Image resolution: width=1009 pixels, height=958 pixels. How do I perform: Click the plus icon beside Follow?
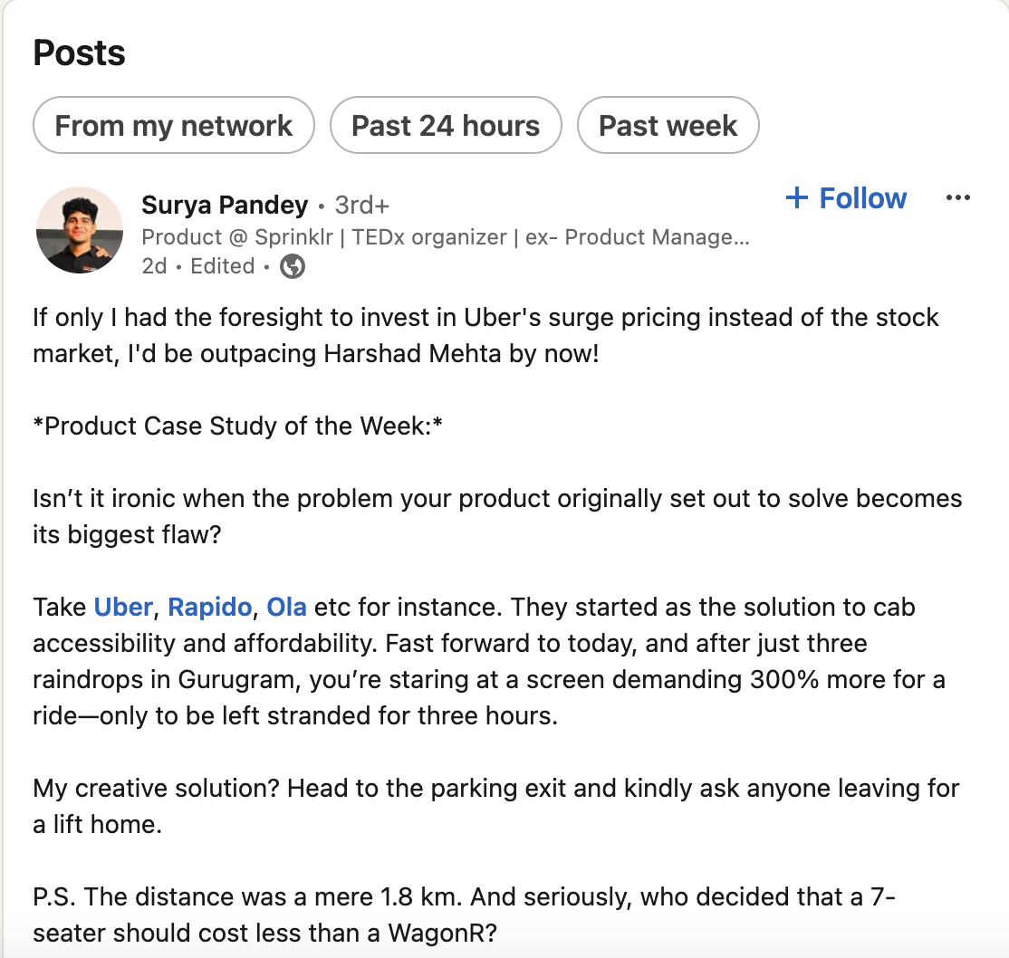pos(797,197)
